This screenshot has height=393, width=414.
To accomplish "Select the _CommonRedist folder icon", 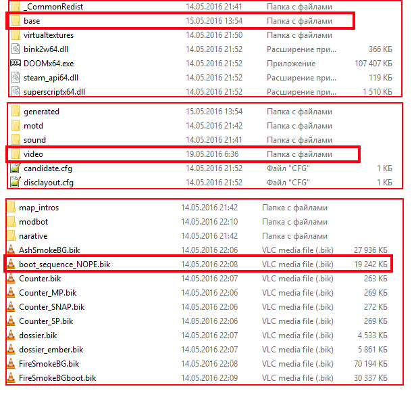I will [16, 6].
